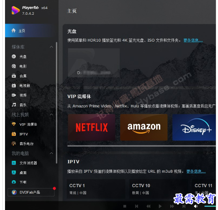The height and width of the screenshot is (210, 218).
Task: Open the Disney+ streaming tile
Action: pyautogui.click(x=194, y=127)
